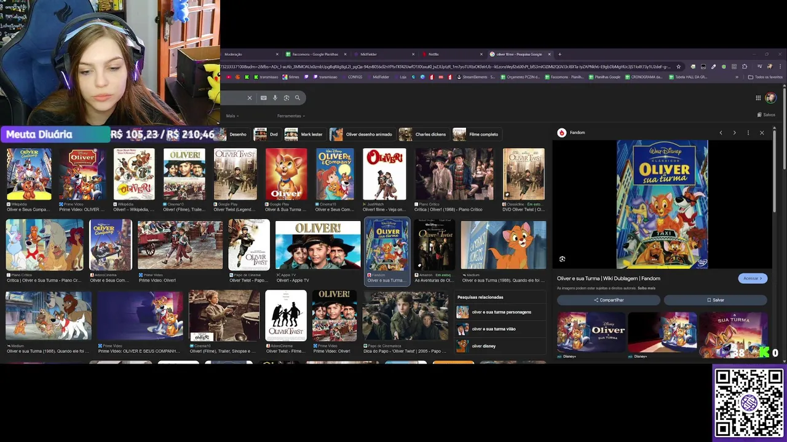Open the Todos os favoritos folder
787x442 pixels.
[765, 77]
